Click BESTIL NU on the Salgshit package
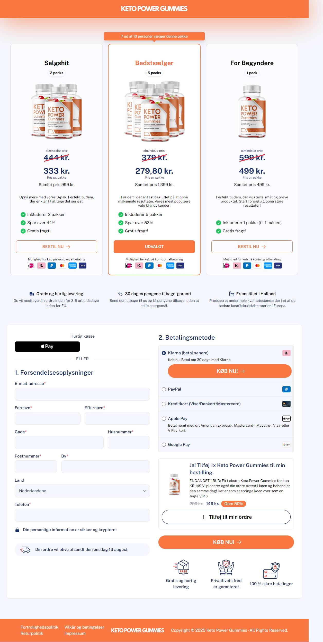This screenshot has height=642, width=323. pos(57,247)
